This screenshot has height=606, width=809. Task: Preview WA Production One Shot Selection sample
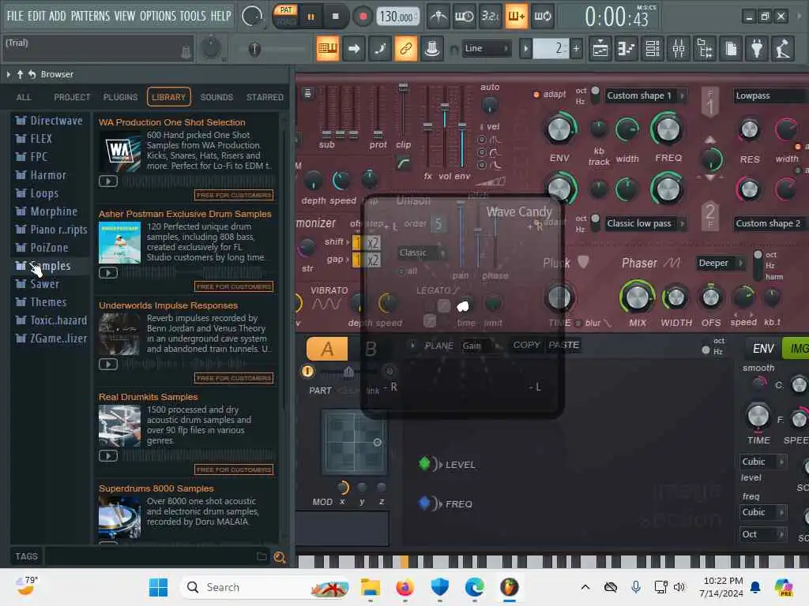(107, 181)
